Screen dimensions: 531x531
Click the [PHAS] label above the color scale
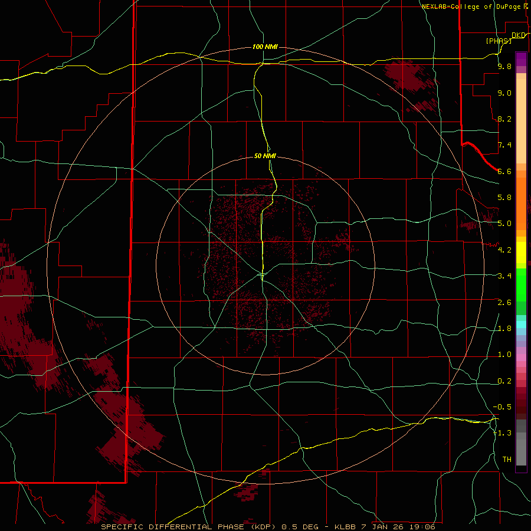coord(499,41)
